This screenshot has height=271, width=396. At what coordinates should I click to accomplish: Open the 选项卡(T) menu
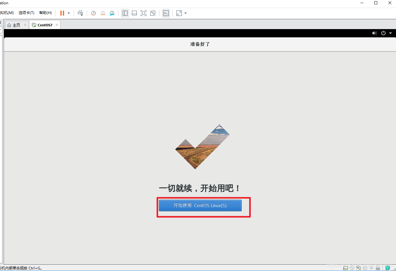[x=26, y=13]
